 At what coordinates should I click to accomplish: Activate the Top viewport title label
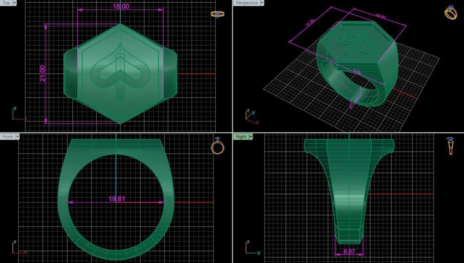[x=7, y=3]
